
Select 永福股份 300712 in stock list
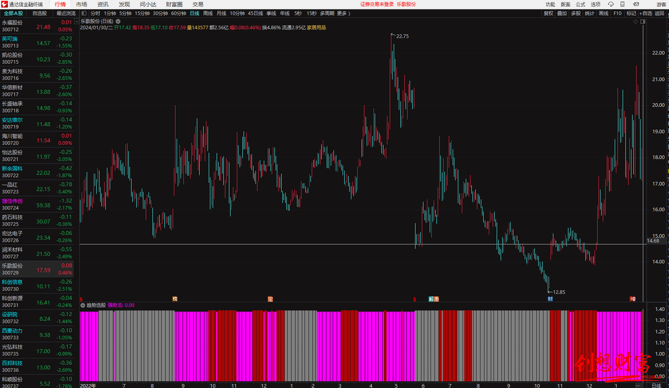[x=37, y=26]
